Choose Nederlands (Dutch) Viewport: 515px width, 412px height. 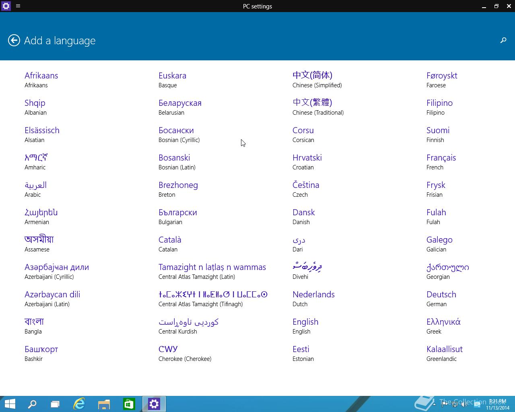(313, 299)
